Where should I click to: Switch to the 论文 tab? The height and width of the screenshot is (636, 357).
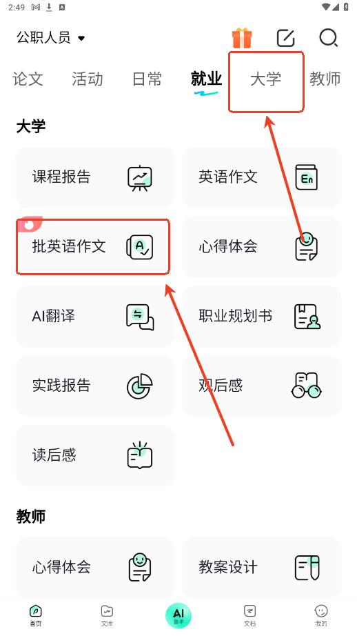[28, 79]
